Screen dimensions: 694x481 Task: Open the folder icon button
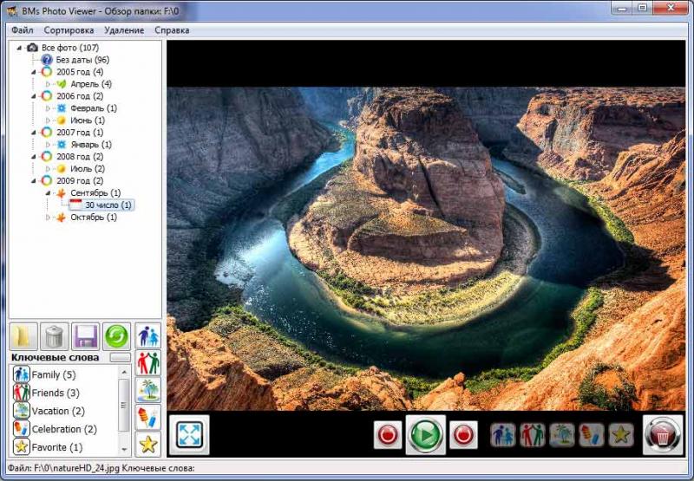pos(24,336)
